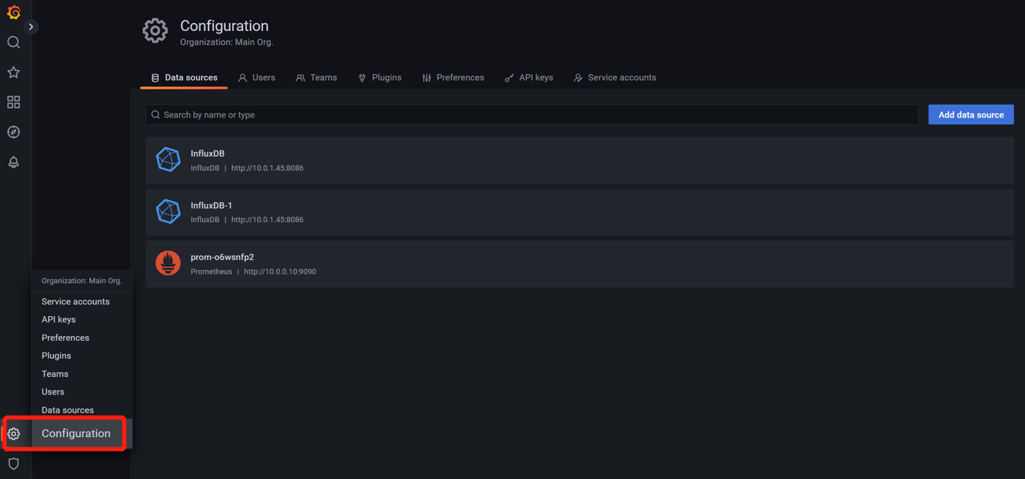Expand the sidebar with the chevron arrow
The height and width of the screenshot is (479, 1025).
pos(31,27)
